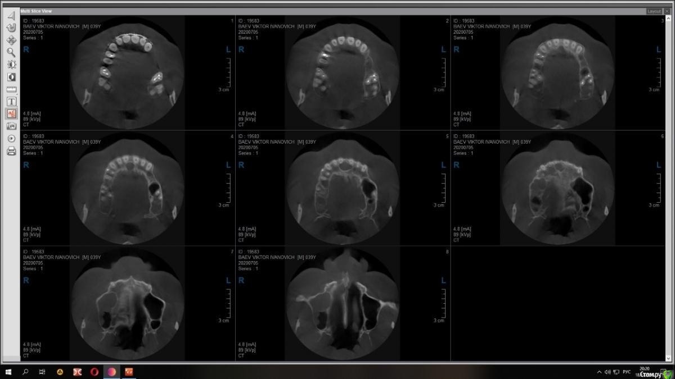Close the Multi Slice View panel
This screenshot has width=675, height=379.
(x=667, y=11)
